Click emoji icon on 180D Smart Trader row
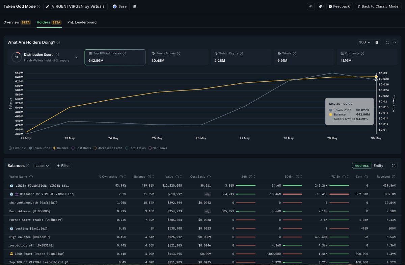Viewport: 405px width, 265px height. [11, 254]
